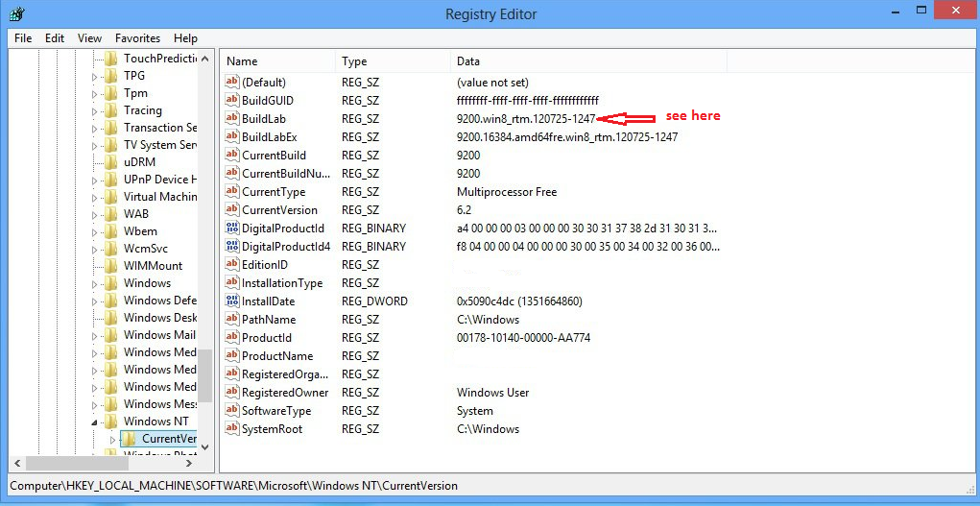980x506 pixels.
Task: Expand the CurrentVersion key
Action: [x=112, y=440]
